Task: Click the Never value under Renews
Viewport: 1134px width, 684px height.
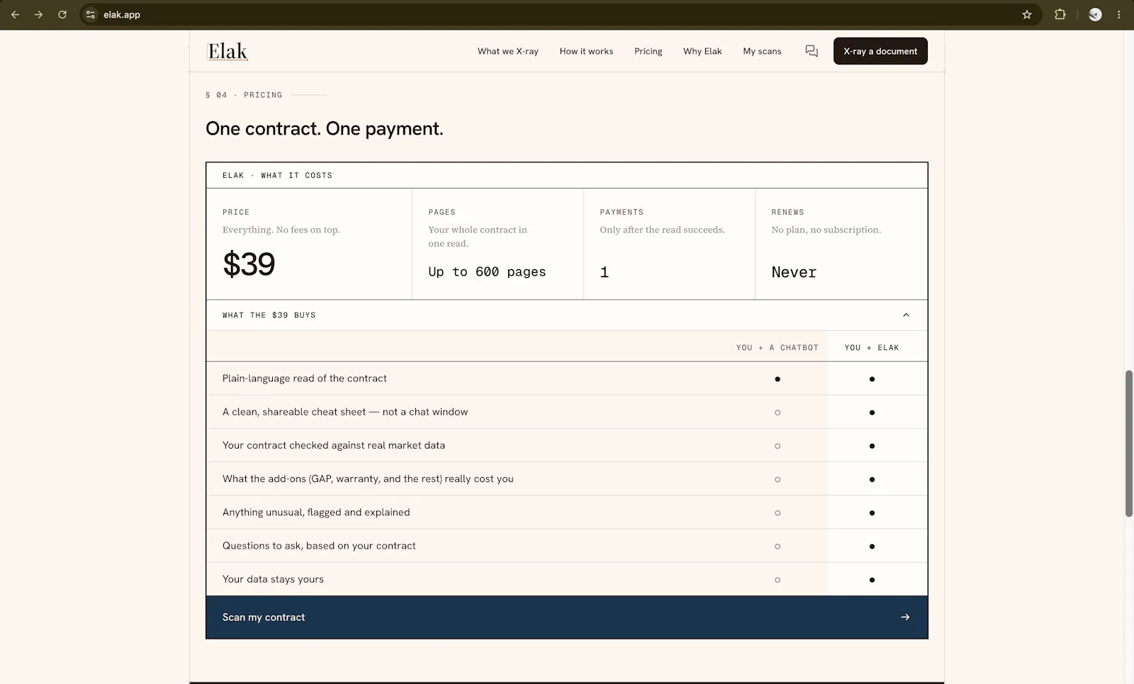Action: click(x=794, y=272)
